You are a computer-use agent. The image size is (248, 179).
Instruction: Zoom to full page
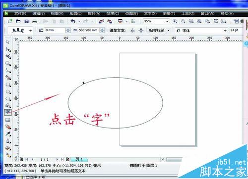[207, 21]
